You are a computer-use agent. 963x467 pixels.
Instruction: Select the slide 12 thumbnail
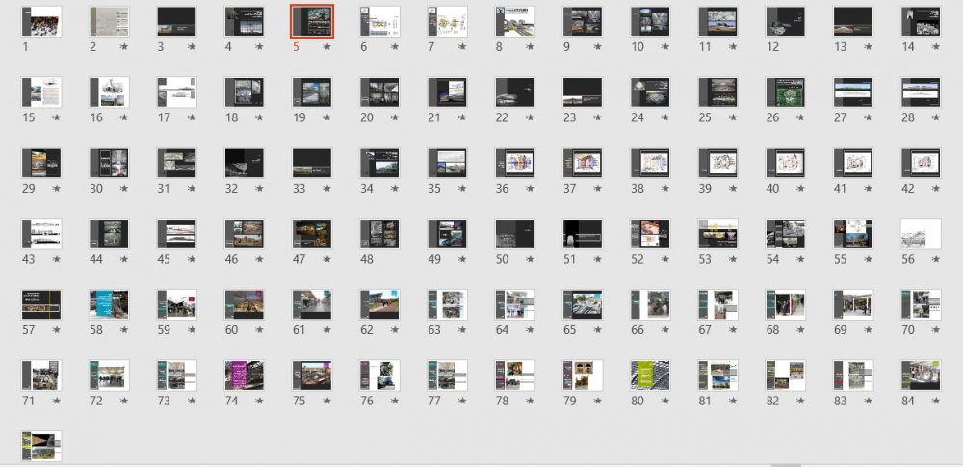(786, 21)
